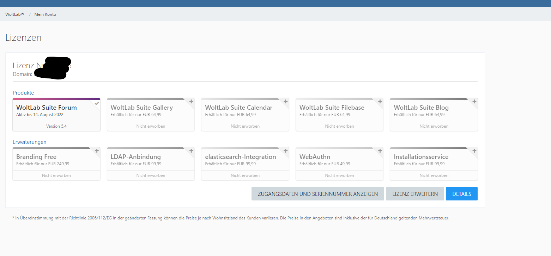Click the plus icon on WoltLab Suite Calendar

pyautogui.click(x=285, y=102)
